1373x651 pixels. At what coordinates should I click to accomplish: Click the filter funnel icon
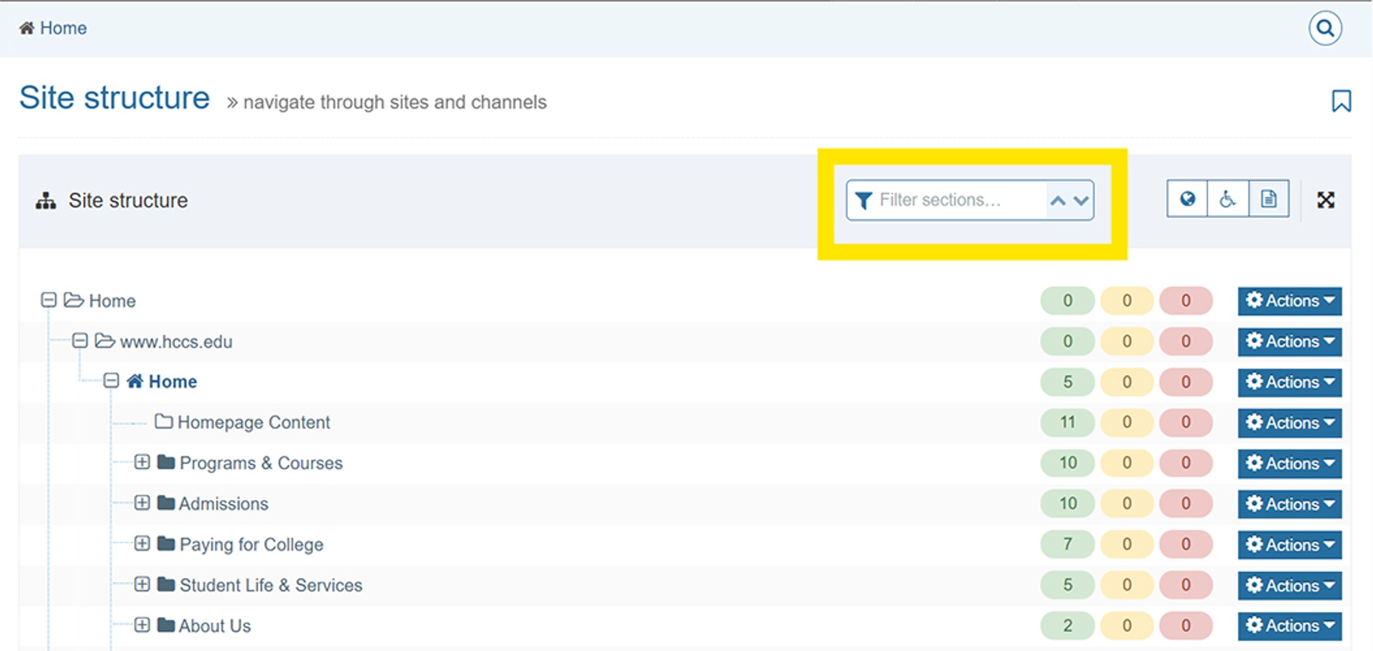[864, 200]
